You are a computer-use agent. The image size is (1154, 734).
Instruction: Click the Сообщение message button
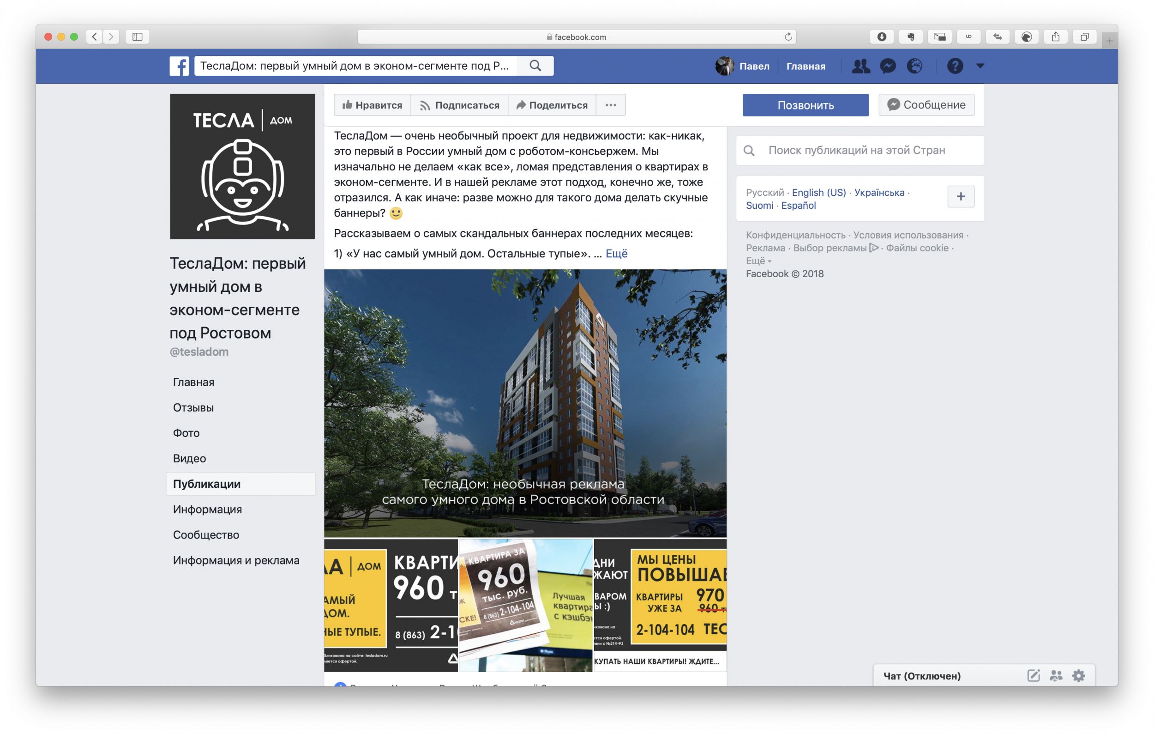926,104
